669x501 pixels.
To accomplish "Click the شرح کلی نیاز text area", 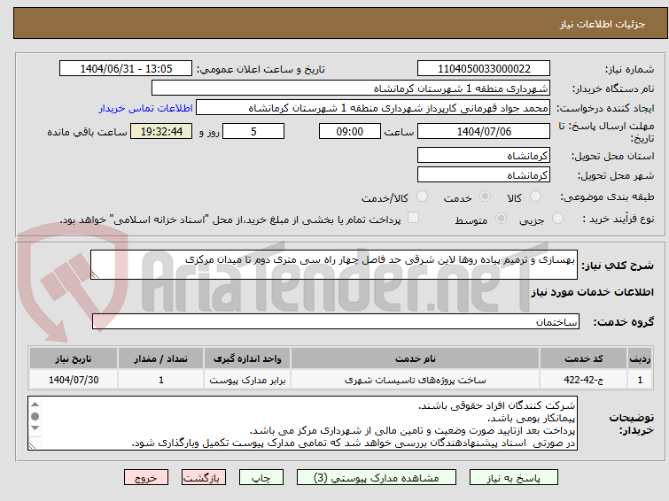I will click(x=334, y=265).
